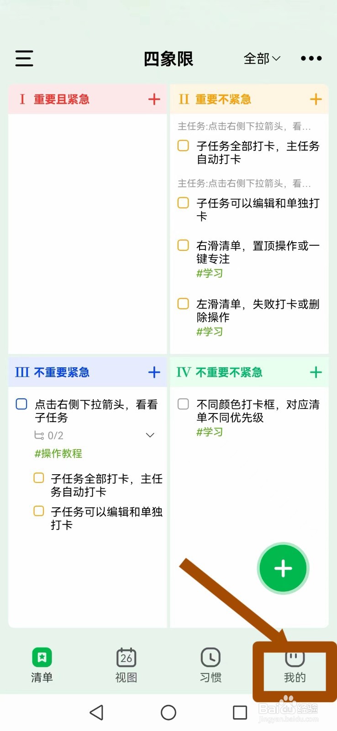Check off 右滑清单 task checkbox
This screenshot has height=731, width=337.
coord(183,245)
